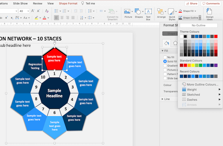Open Weight submenu
Image resolution: width=223 pixels, height=146 pixels.
coord(200,90)
